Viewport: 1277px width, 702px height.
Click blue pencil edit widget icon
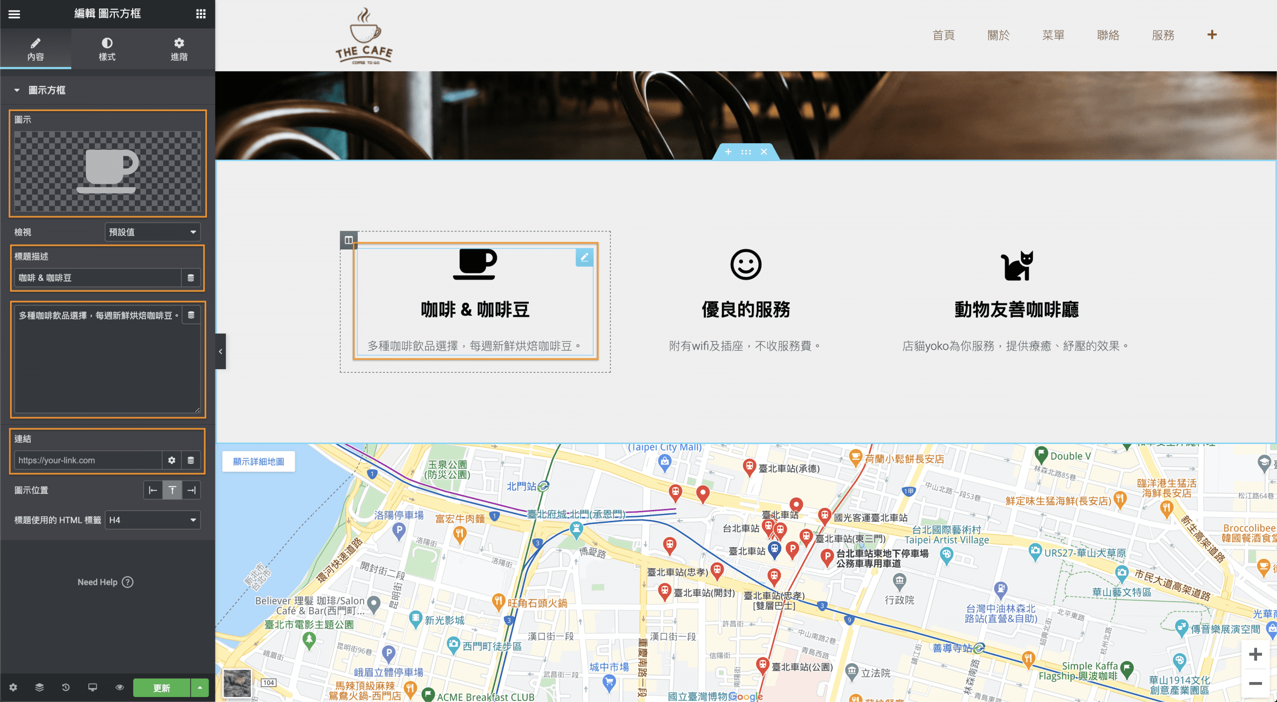point(584,257)
